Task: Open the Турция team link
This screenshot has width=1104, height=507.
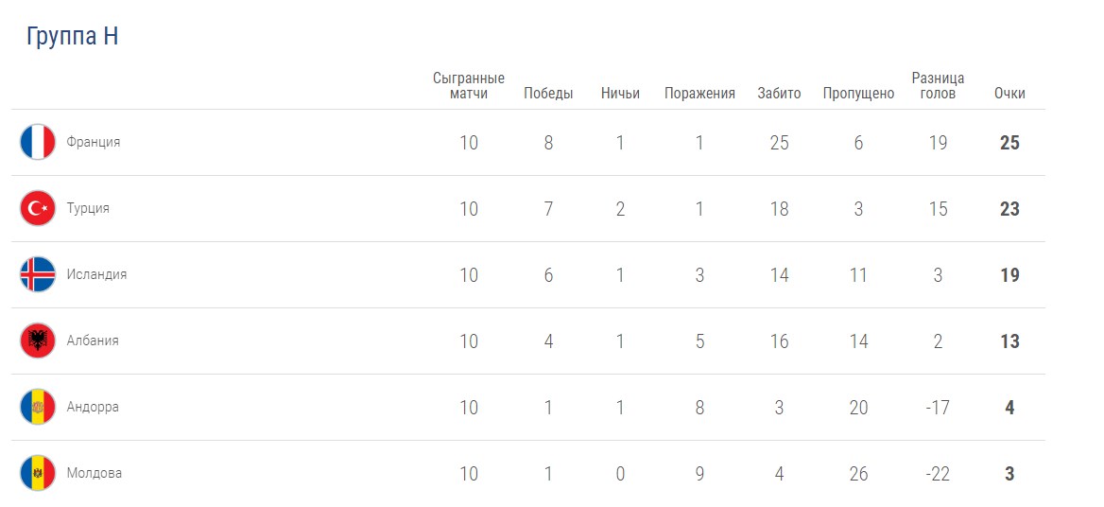Action: click(x=88, y=208)
